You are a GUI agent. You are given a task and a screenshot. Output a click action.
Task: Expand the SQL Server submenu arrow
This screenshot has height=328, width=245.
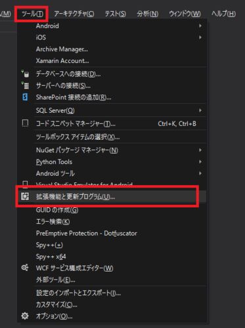coord(200,110)
